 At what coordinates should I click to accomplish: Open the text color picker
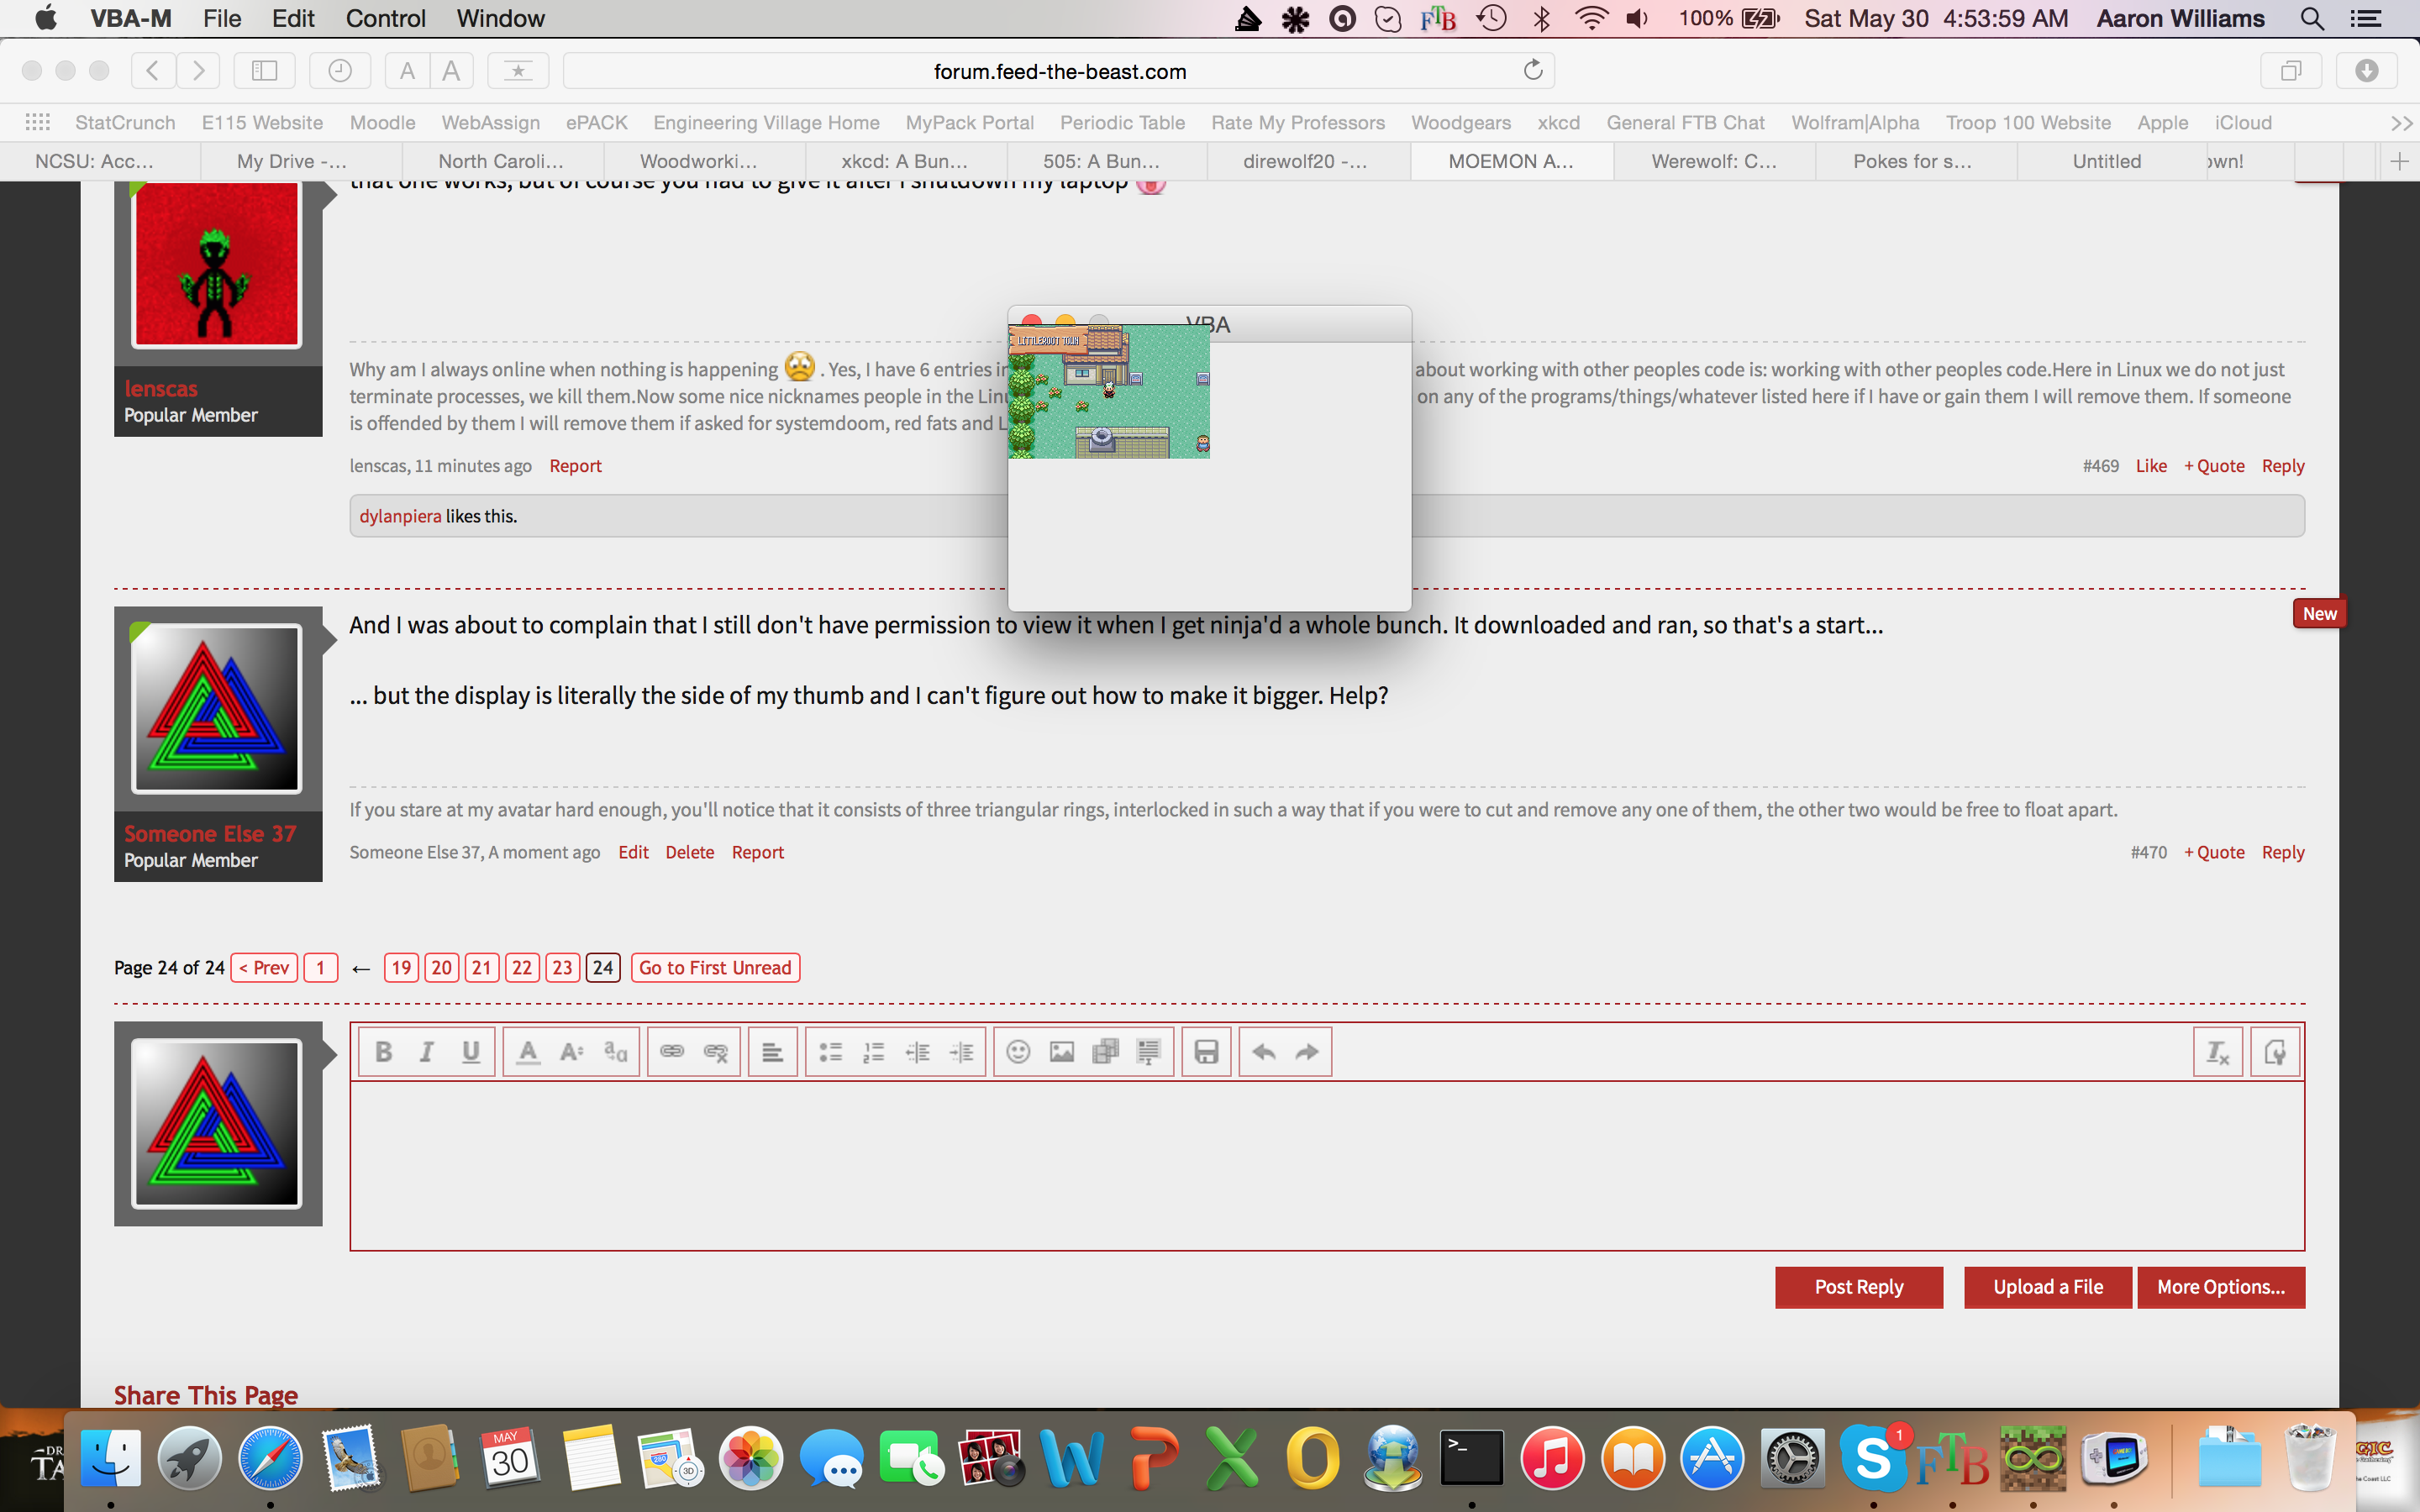tap(528, 1052)
